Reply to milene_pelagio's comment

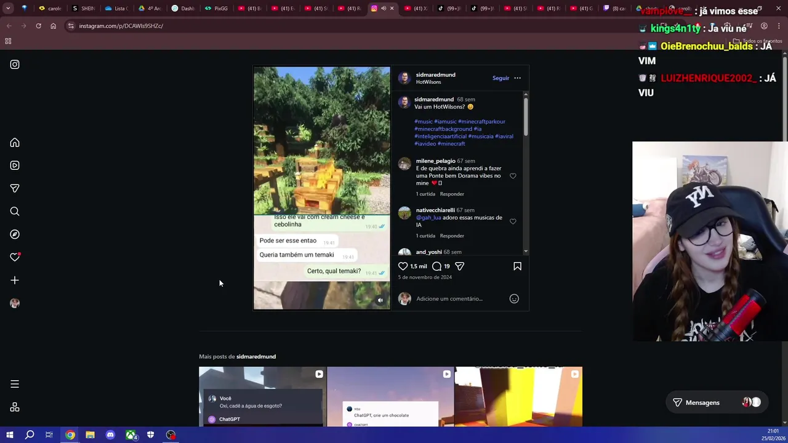point(452,194)
